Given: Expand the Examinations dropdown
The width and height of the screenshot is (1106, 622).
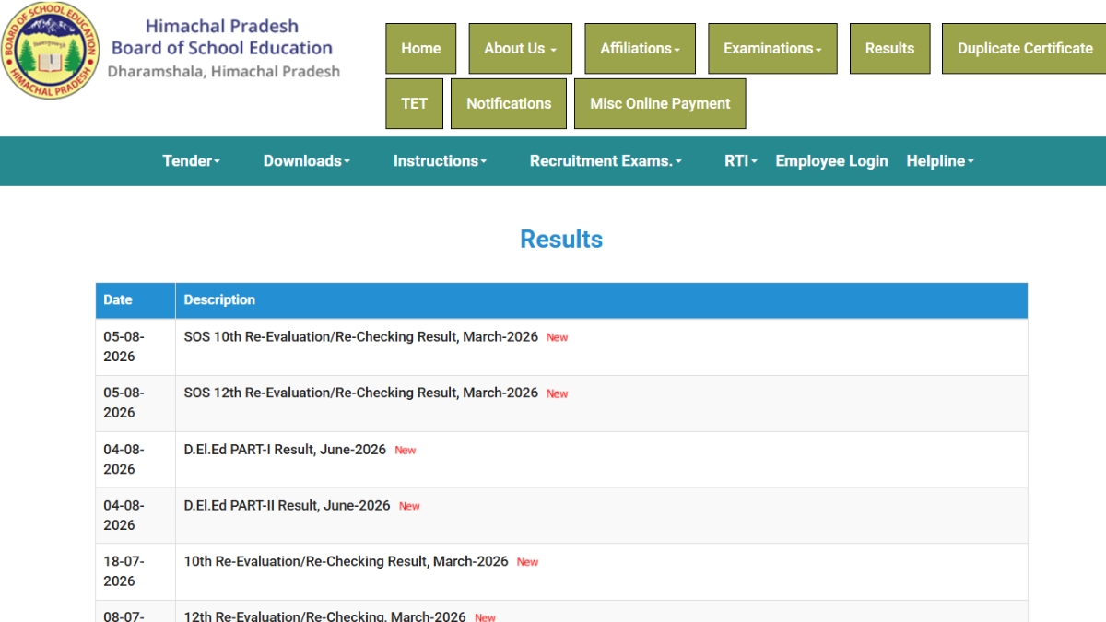Looking at the screenshot, I should (x=772, y=49).
